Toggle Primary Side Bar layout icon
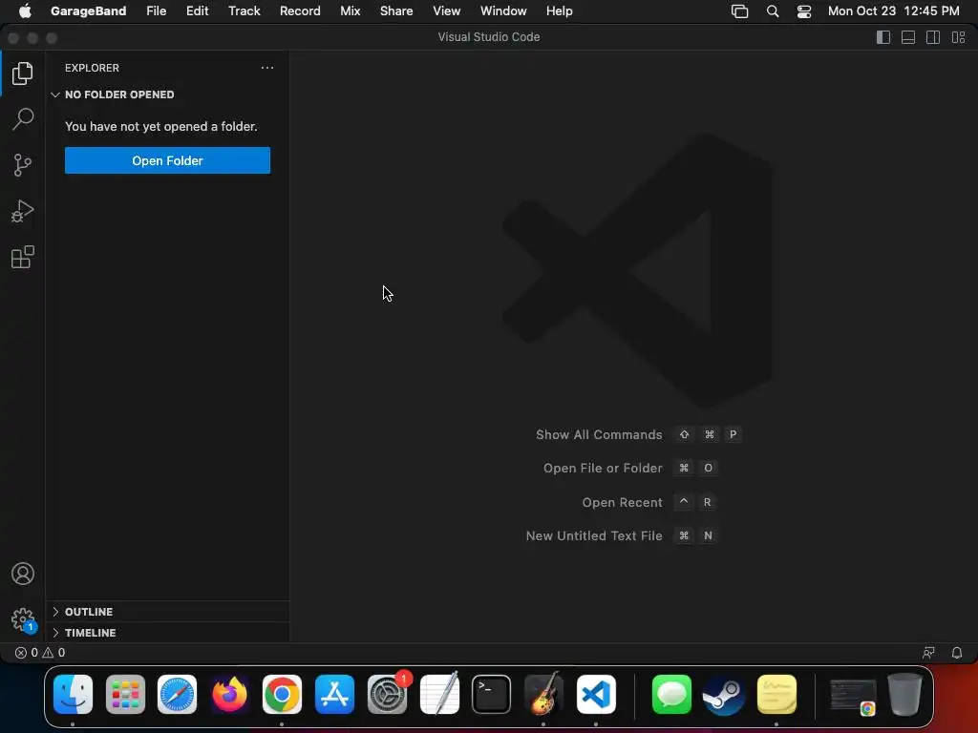 pos(883,37)
